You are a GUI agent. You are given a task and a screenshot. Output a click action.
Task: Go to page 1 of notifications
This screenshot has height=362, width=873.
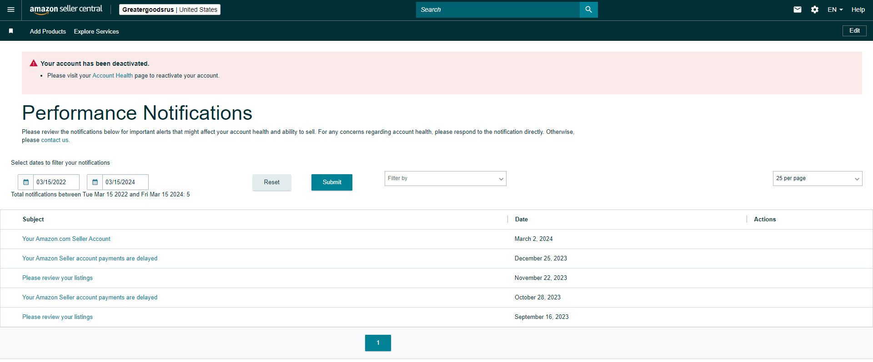(x=378, y=342)
